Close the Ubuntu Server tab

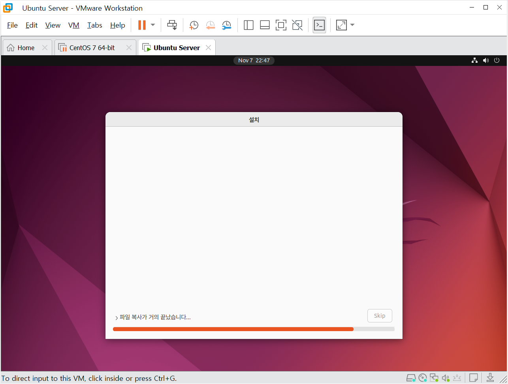click(x=208, y=48)
